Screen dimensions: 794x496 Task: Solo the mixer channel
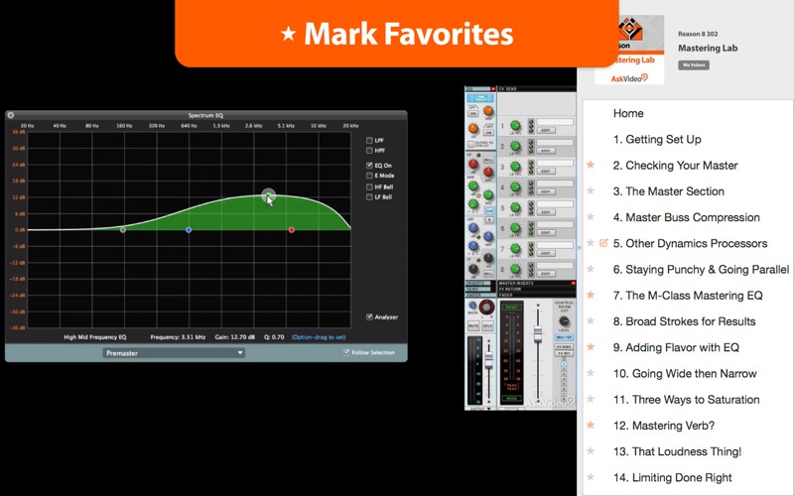[487, 326]
